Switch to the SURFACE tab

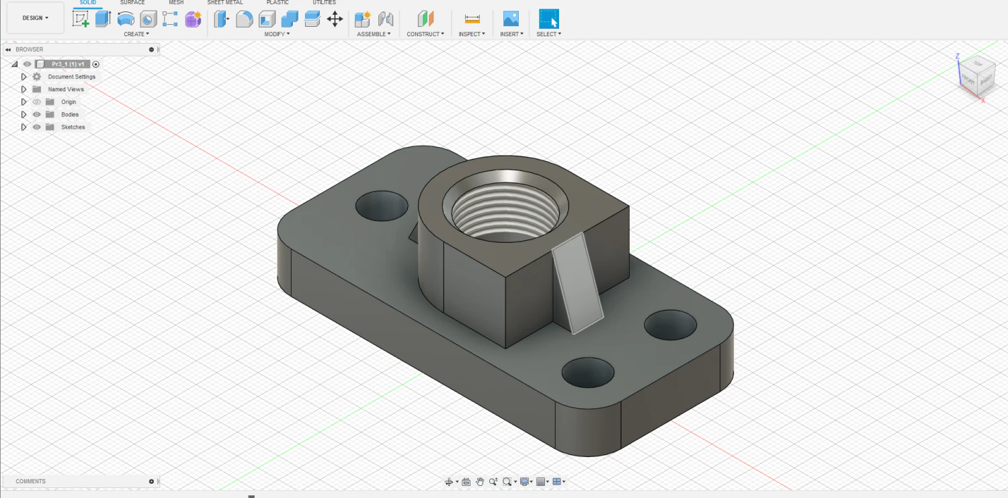132,3
